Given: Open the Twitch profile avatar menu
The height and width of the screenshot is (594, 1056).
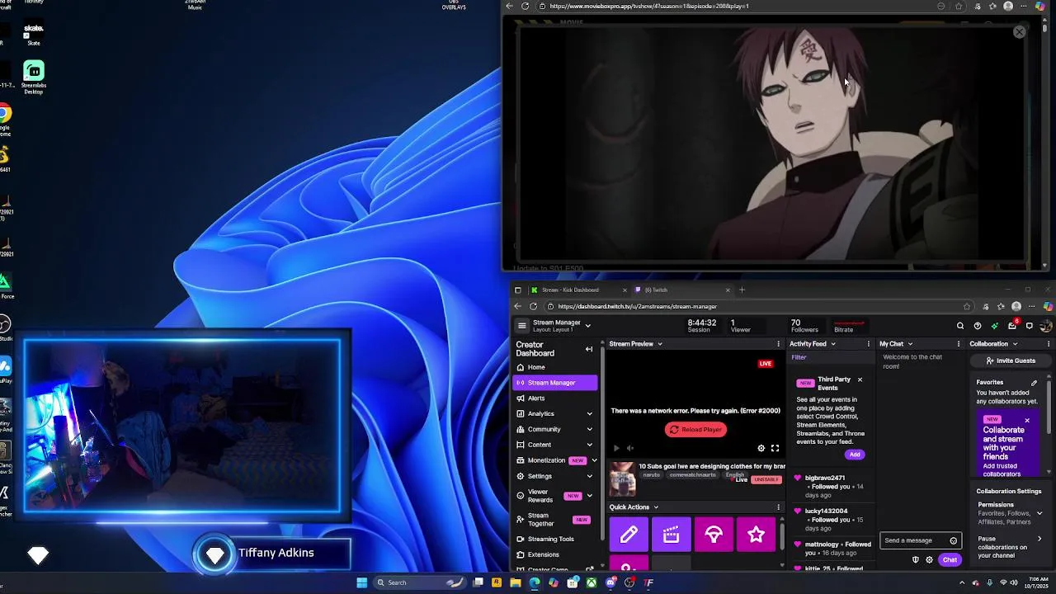Looking at the screenshot, I should pos(1046,326).
